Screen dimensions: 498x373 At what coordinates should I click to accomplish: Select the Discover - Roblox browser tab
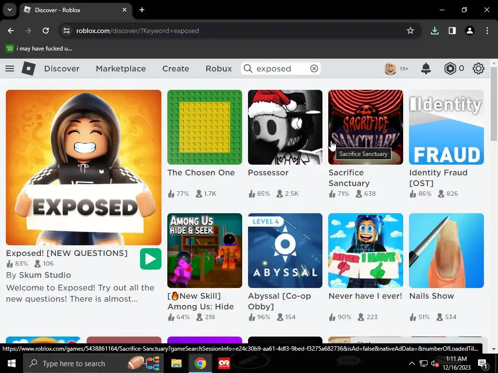(x=76, y=10)
